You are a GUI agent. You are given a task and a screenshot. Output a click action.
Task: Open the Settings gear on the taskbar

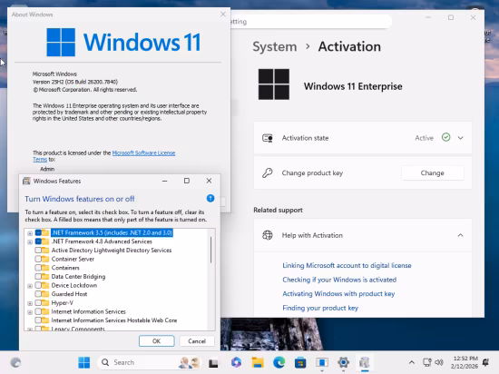click(343, 362)
